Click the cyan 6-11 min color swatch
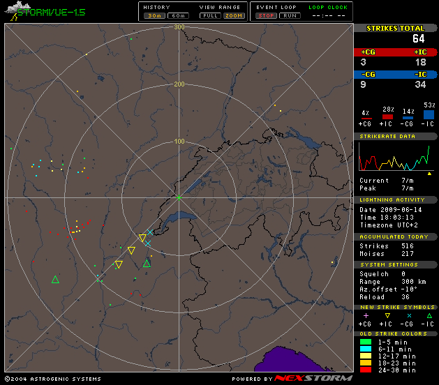 (x=366, y=349)
